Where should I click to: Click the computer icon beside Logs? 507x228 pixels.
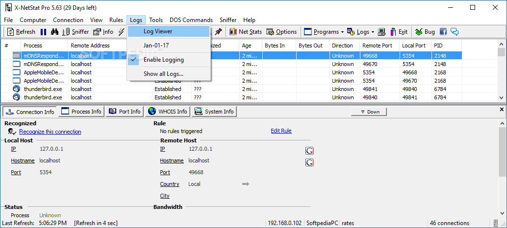tap(382, 32)
